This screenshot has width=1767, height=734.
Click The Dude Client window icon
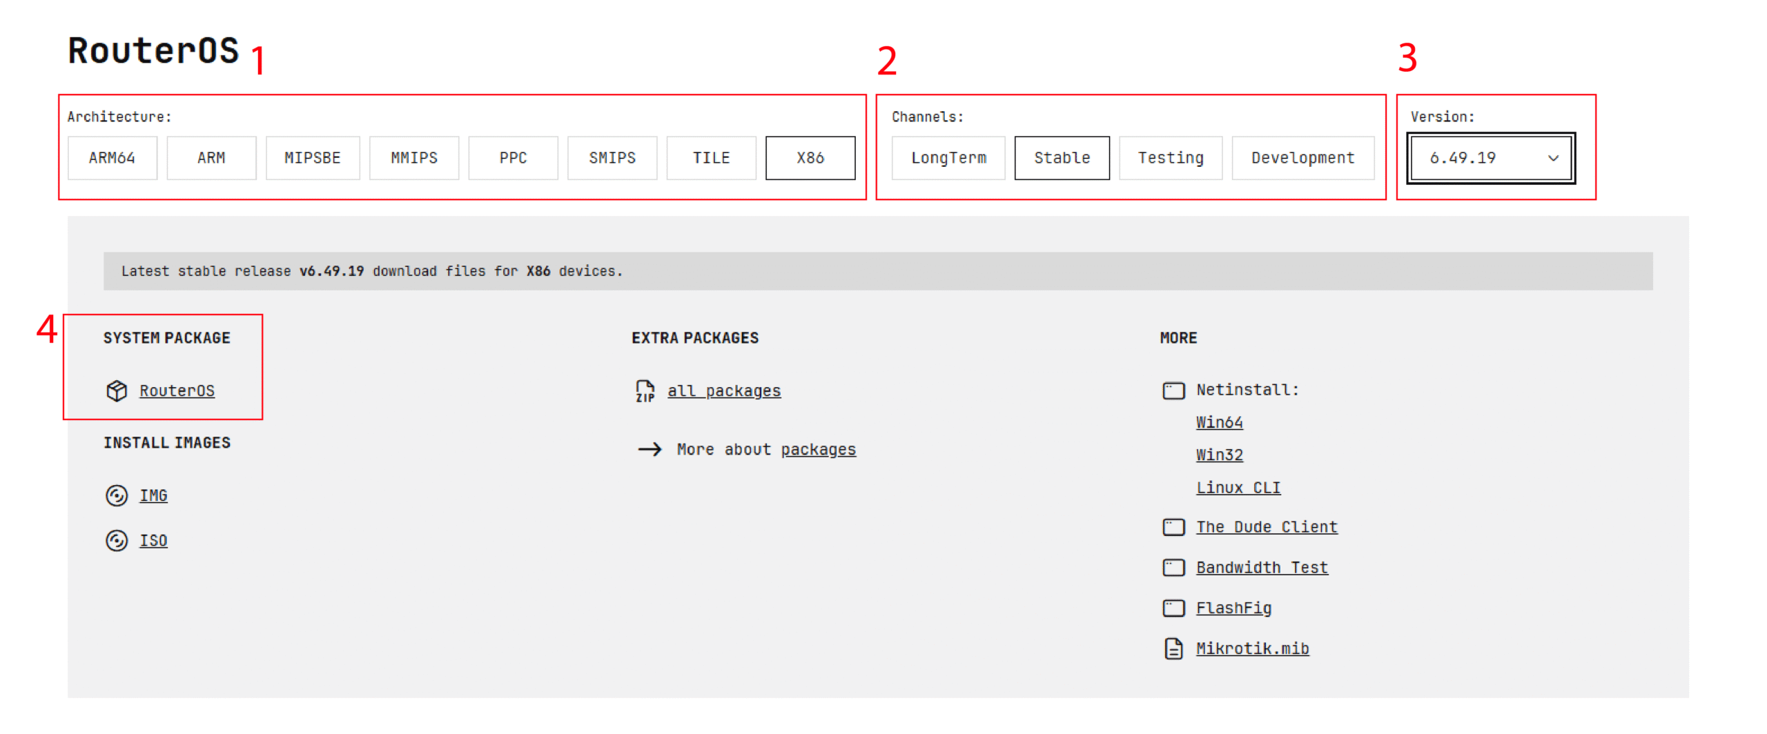(x=1173, y=527)
